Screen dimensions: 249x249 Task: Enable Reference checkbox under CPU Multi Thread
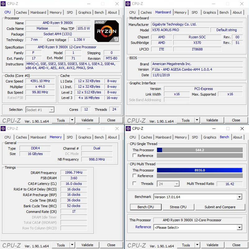pyautogui.click(x=134, y=176)
